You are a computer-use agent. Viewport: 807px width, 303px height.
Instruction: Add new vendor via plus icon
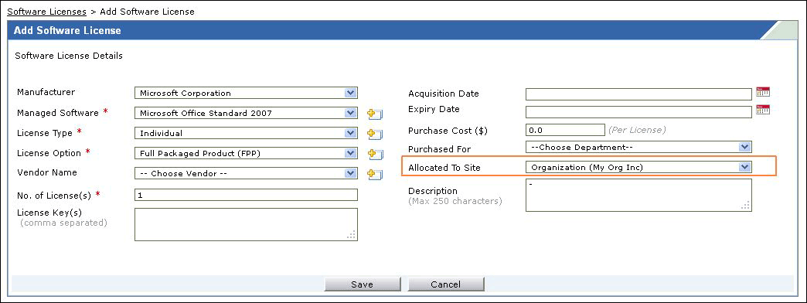click(x=374, y=174)
